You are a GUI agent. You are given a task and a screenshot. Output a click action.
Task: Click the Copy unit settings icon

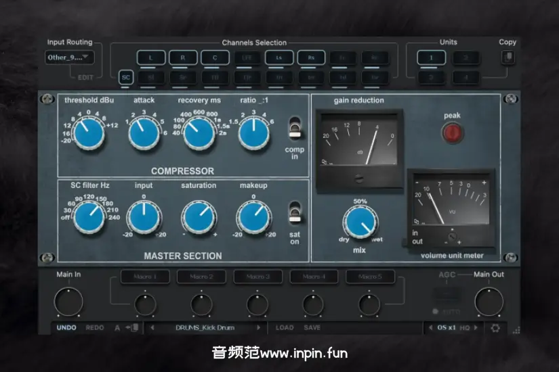coord(508,57)
